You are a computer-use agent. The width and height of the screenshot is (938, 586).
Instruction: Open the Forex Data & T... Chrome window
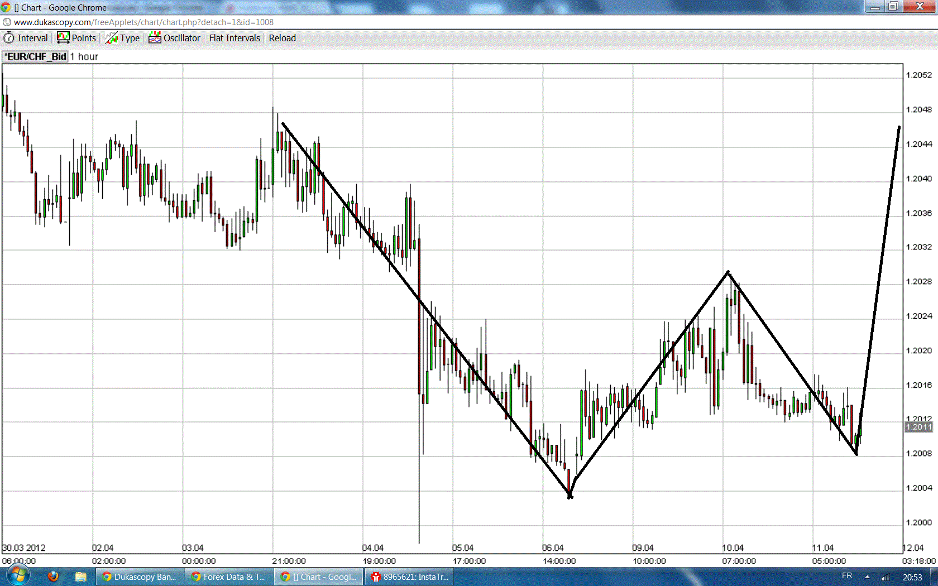[x=229, y=577]
